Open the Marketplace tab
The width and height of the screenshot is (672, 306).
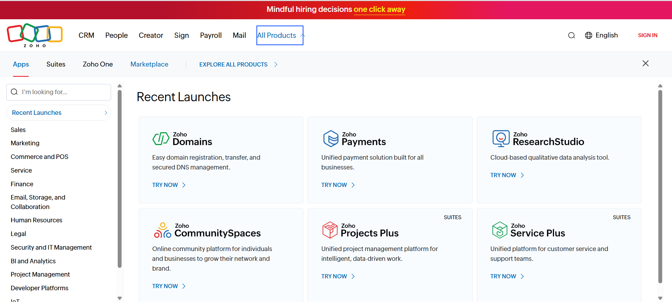coord(149,64)
